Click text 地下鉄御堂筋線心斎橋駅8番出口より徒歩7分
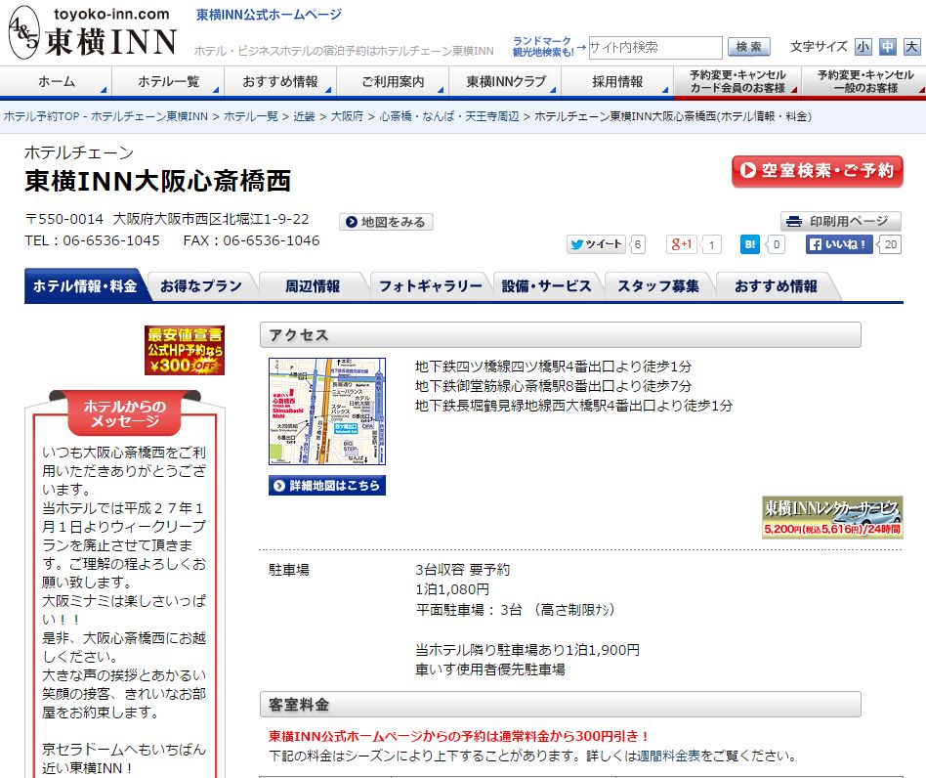The image size is (926, 778). tap(554, 386)
